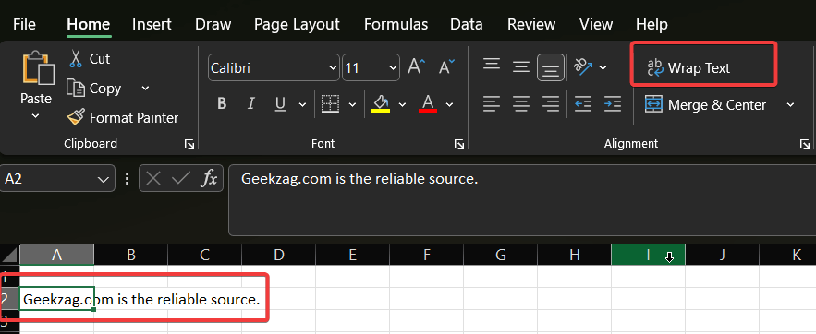Expand the Borders dropdown arrow
The image size is (816, 334).
point(352,104)
